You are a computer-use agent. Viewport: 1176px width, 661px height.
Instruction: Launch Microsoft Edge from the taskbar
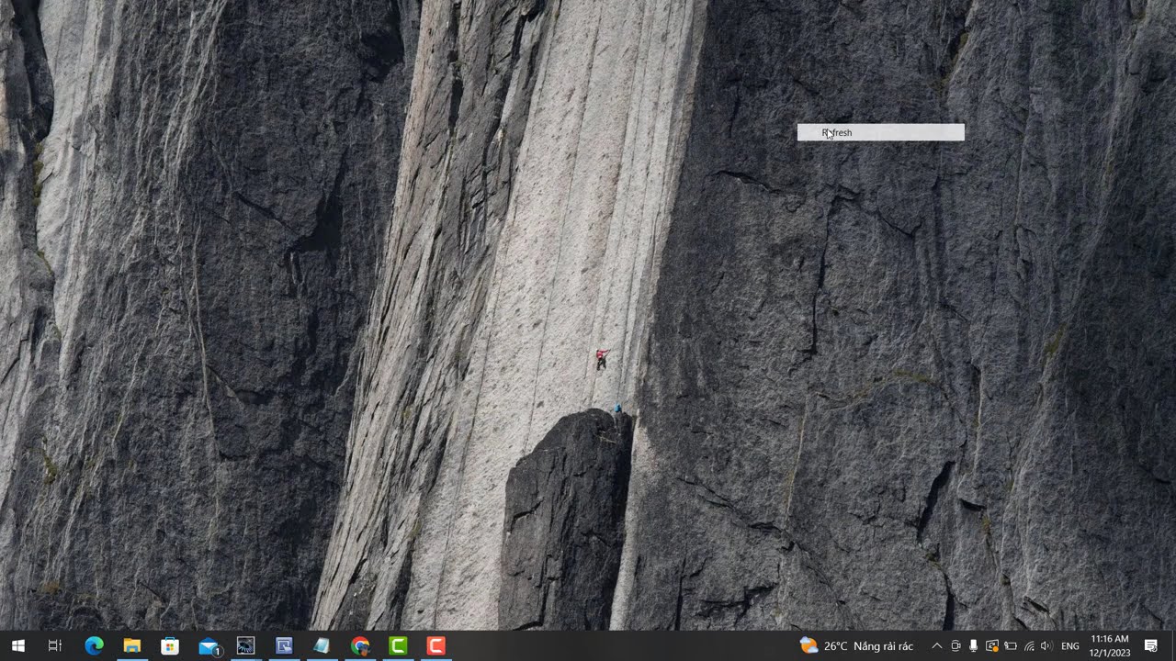94,646
